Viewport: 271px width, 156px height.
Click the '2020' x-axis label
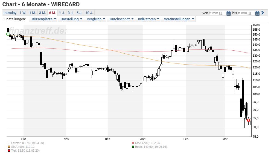click(x=143, y=139)
